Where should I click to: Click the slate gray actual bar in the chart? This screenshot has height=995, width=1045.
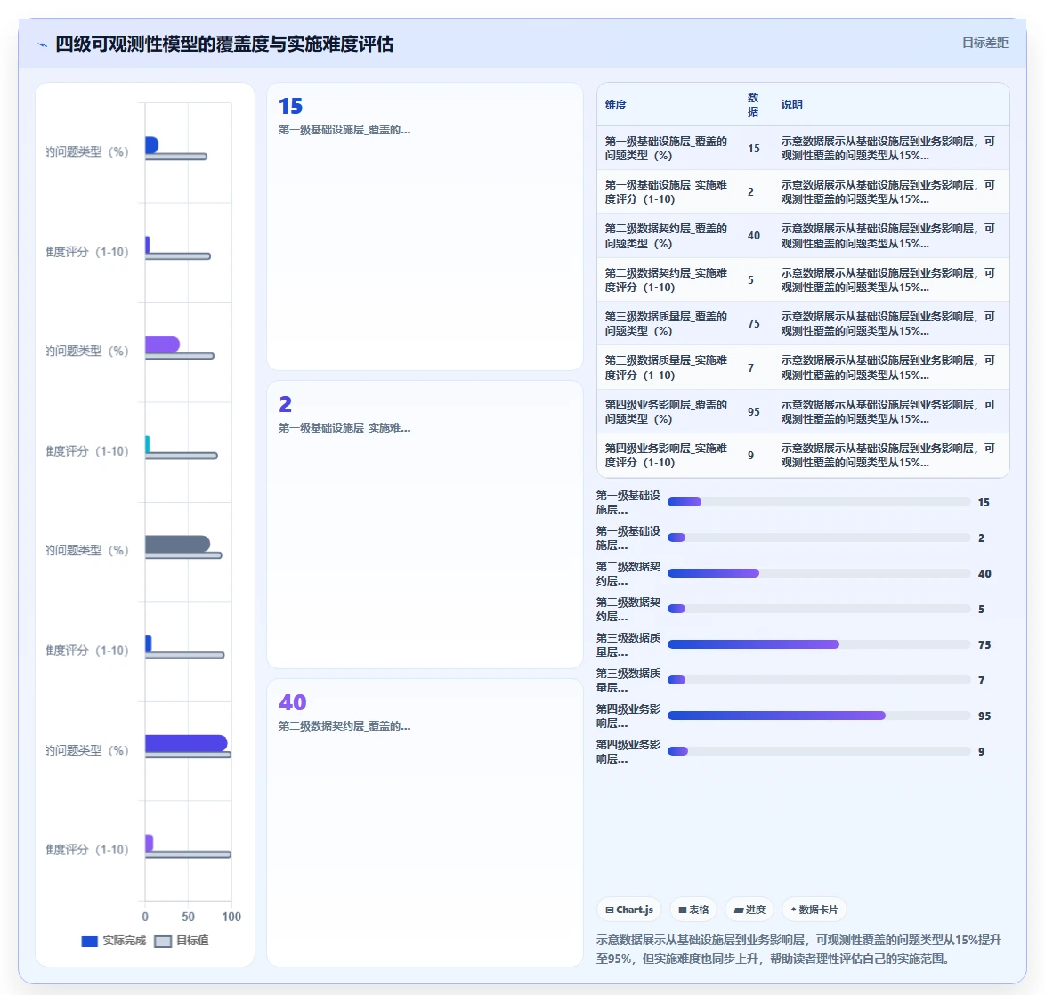177,544
